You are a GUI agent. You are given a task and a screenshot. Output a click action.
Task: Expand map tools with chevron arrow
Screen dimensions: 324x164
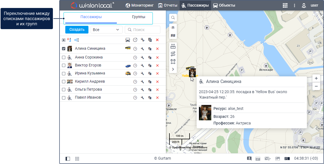173,69
